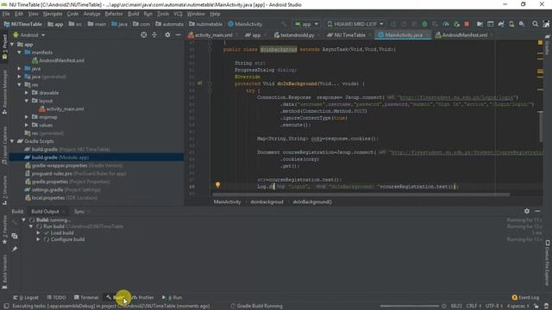Click the locate target icon in Project panel
Screen dimensions: 552x310
144,34
